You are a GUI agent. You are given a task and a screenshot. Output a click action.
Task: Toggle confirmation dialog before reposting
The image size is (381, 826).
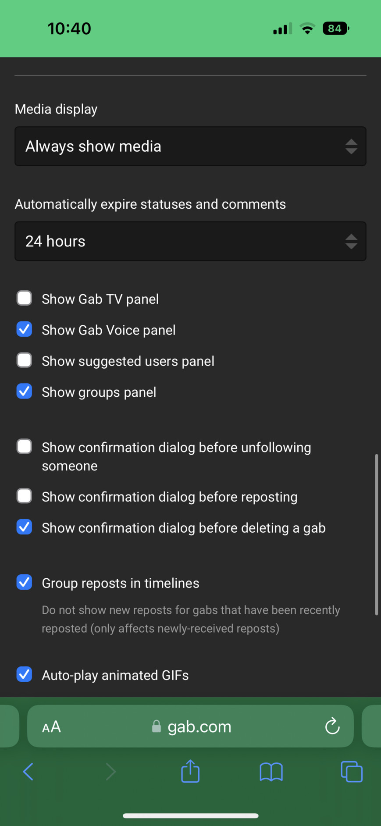point(24,496)
